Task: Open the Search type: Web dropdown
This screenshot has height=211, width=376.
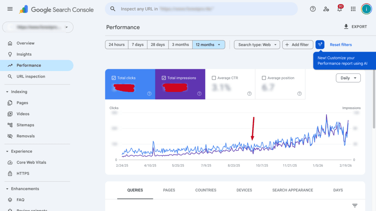Action: coord(257,45)
